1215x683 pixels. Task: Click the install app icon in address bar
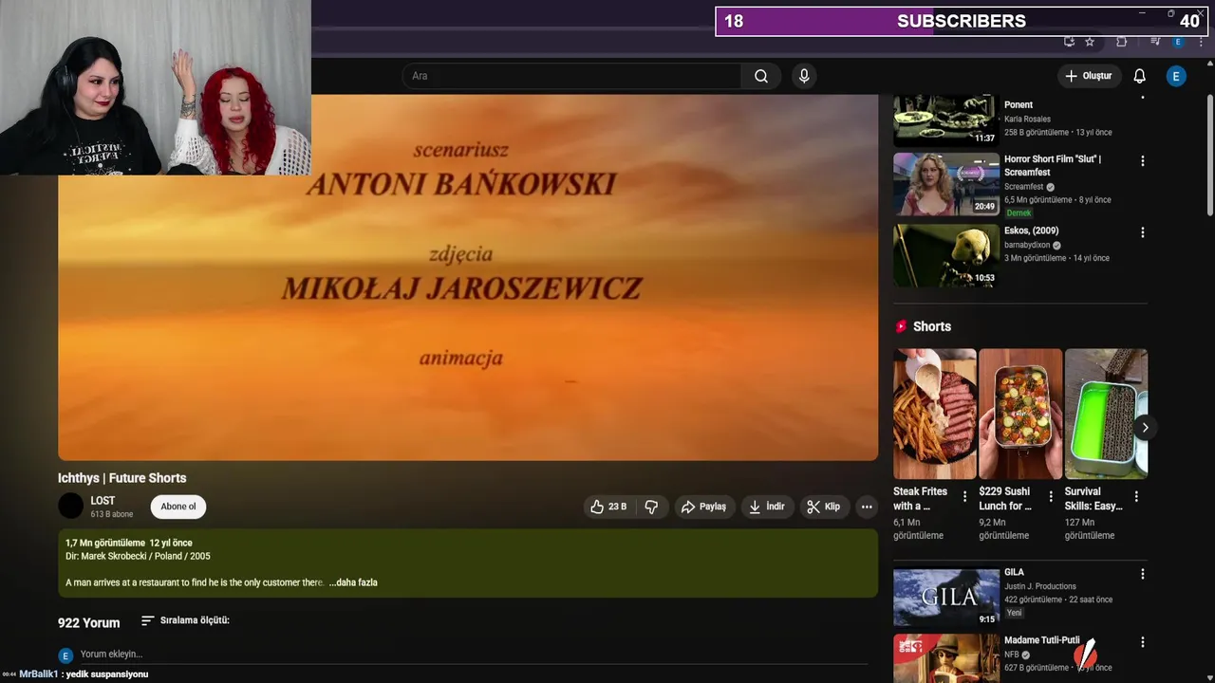click(1069, 42)
